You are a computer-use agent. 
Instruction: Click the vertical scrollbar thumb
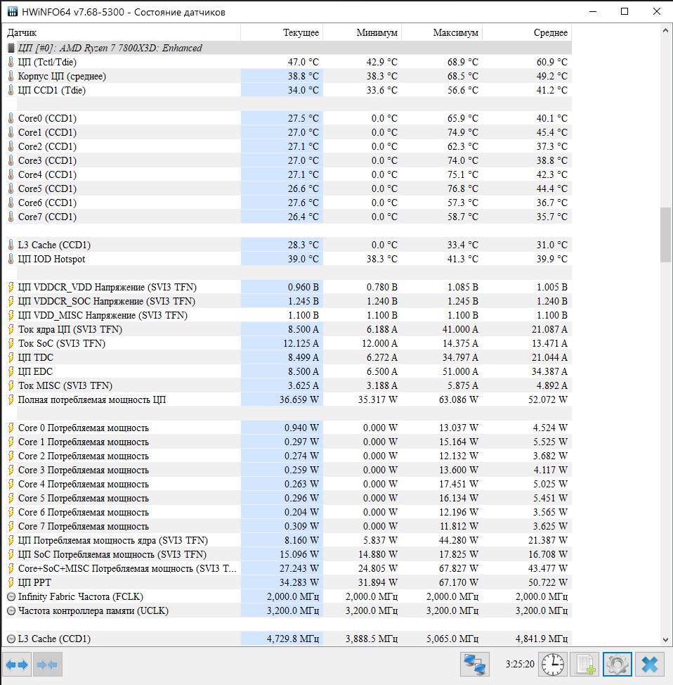(665, 235)
